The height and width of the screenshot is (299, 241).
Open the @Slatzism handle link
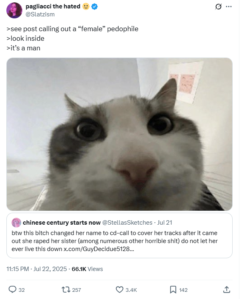tap(40, 14)
